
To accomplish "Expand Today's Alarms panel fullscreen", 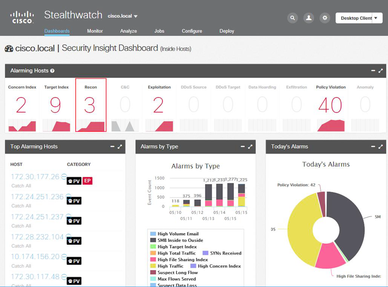I will click(381, 146).
